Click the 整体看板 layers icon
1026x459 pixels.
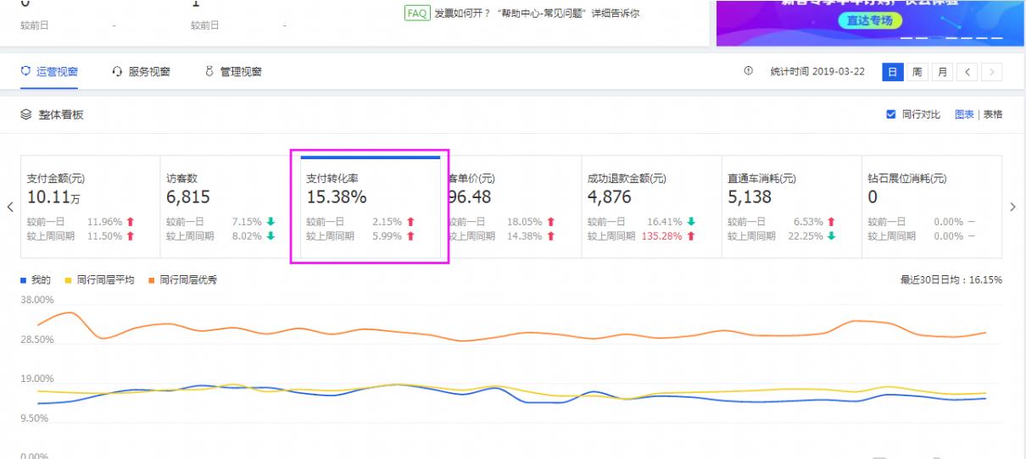point(25,114)
